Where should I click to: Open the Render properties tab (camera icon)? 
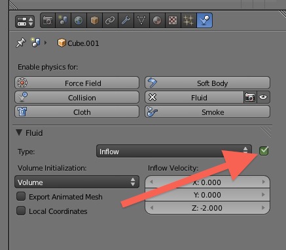pyautogui.click(x=48, y=20)
